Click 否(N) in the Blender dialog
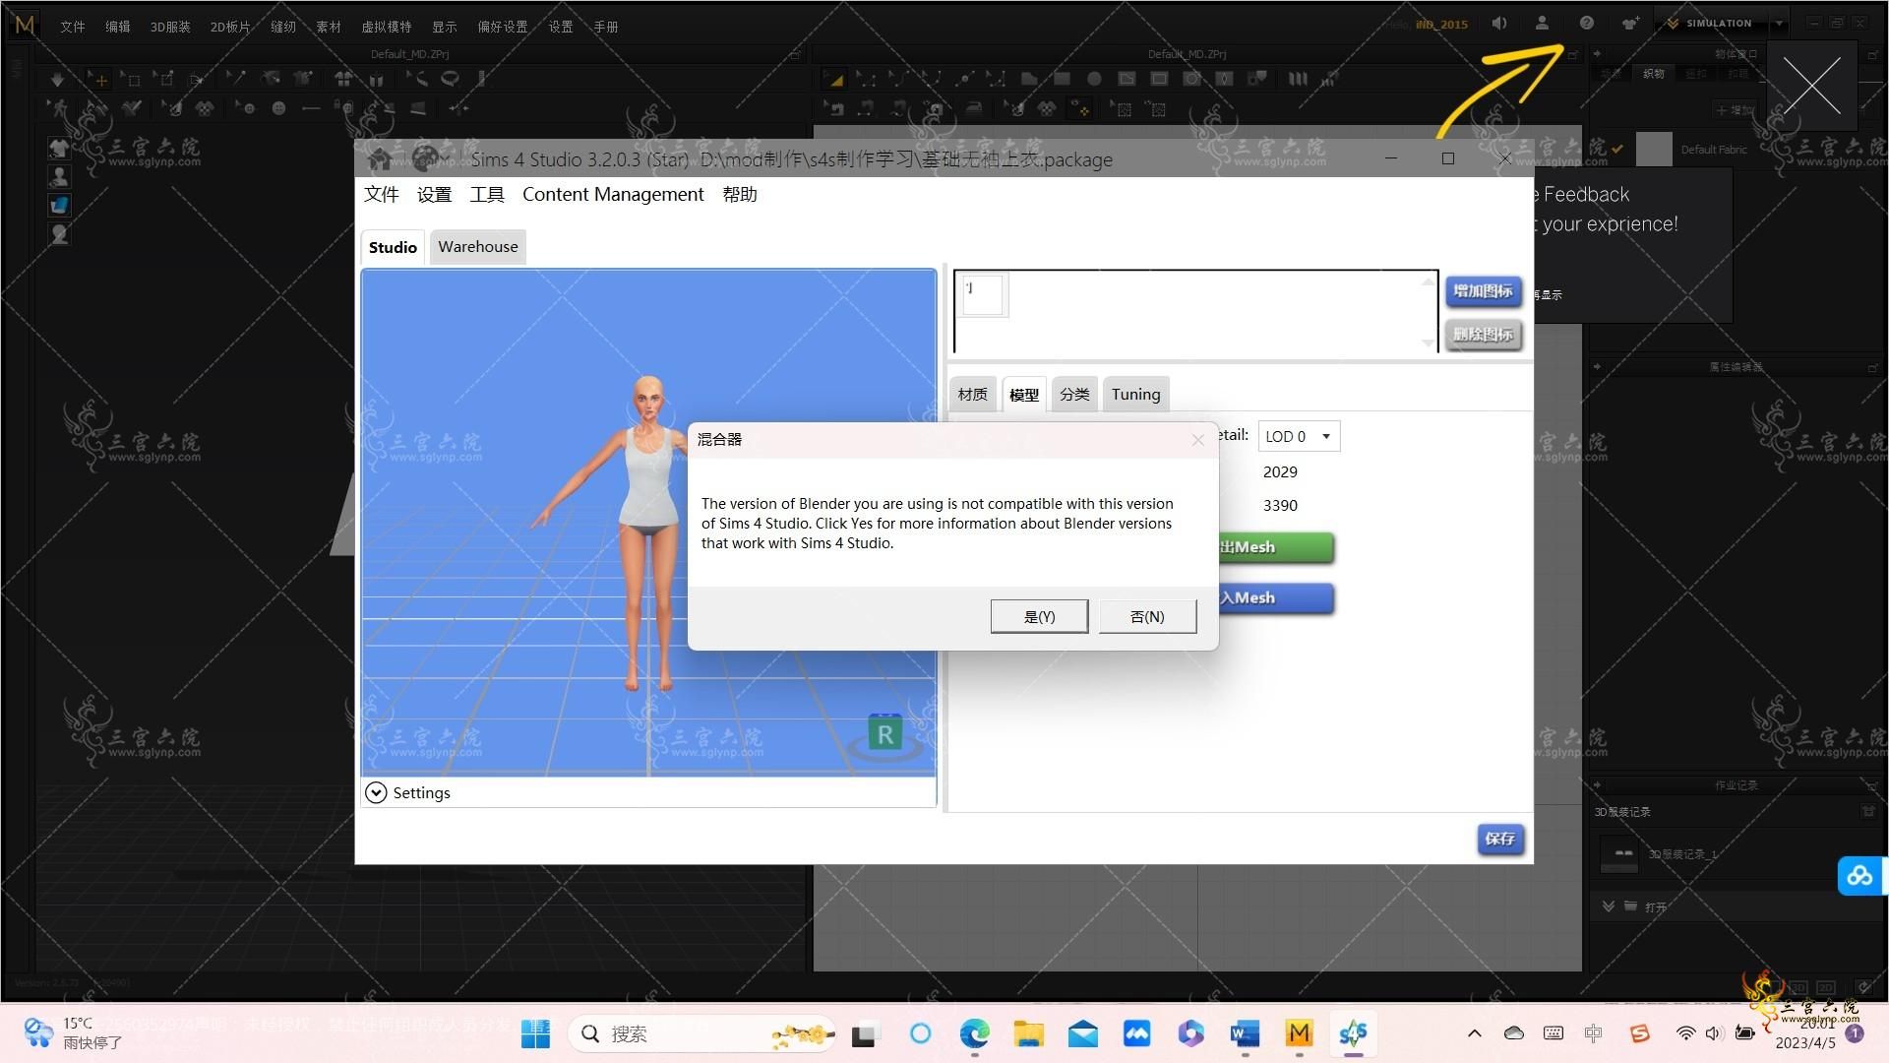Image resolution: width=1889 pixels, height=1063 pixels. tap(1147, 616)
